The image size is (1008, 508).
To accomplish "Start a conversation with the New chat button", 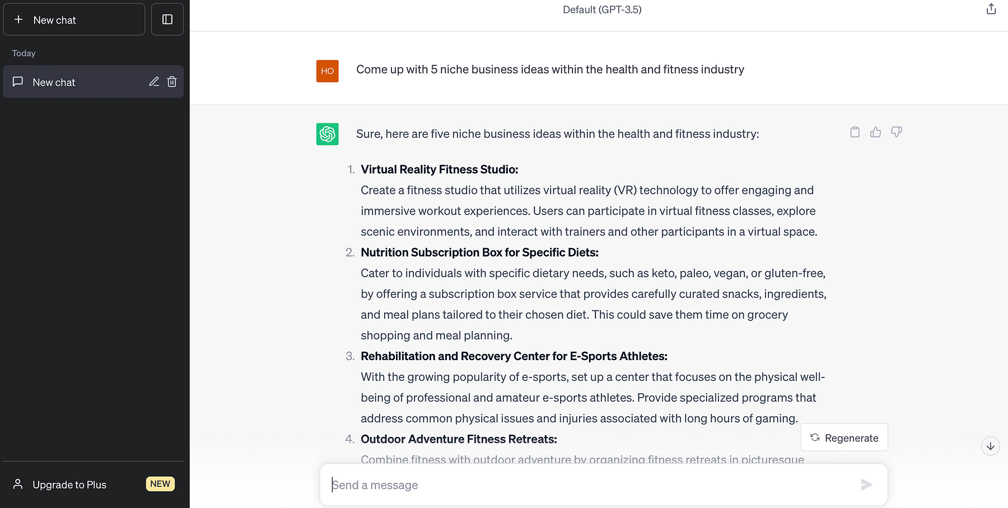I will 73,19.
